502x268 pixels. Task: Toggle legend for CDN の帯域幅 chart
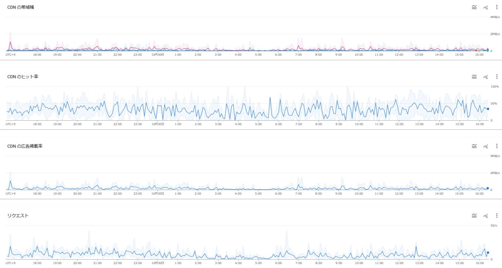474,7
